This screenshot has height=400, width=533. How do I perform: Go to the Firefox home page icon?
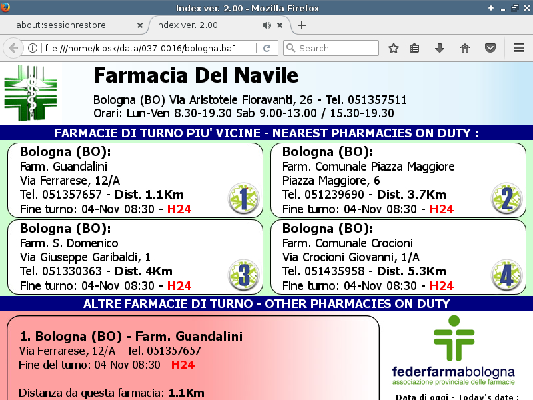(465, 48)
